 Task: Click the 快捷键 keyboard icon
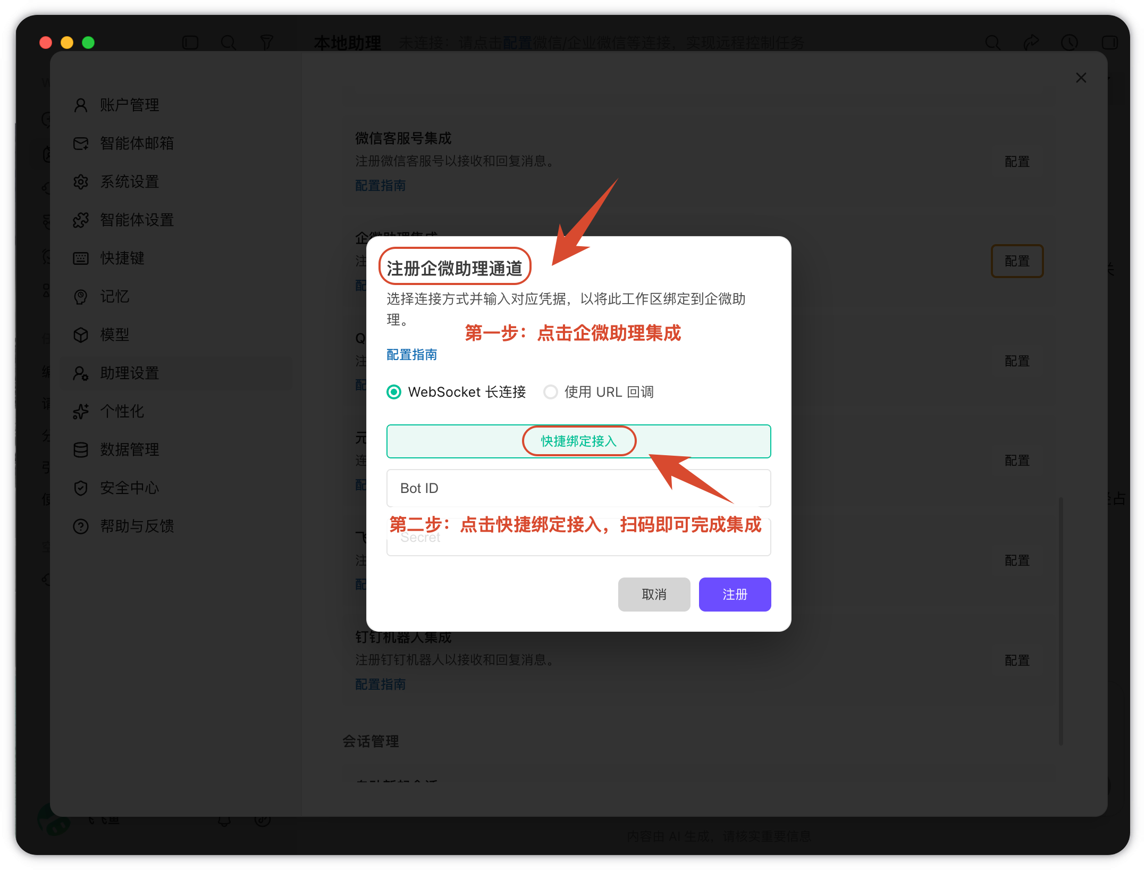pos(81,258)
